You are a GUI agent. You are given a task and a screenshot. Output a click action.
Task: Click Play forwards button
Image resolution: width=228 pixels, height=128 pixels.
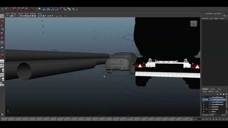pyautogui.click(x=216, y=119)
